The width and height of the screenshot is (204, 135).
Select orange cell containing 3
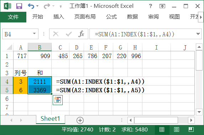click(21, 82)
